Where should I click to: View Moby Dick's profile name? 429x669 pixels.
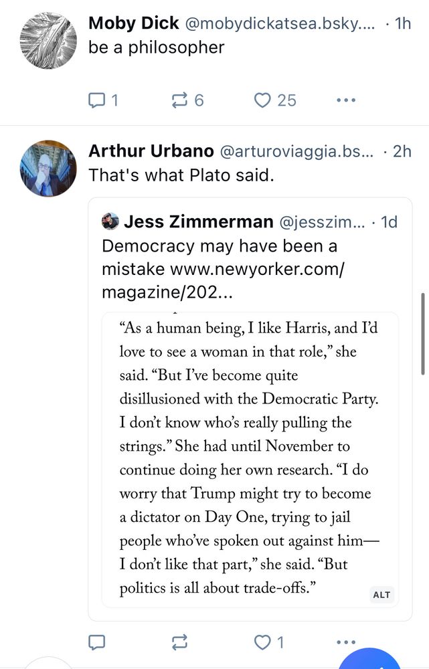tap(134, 23)
